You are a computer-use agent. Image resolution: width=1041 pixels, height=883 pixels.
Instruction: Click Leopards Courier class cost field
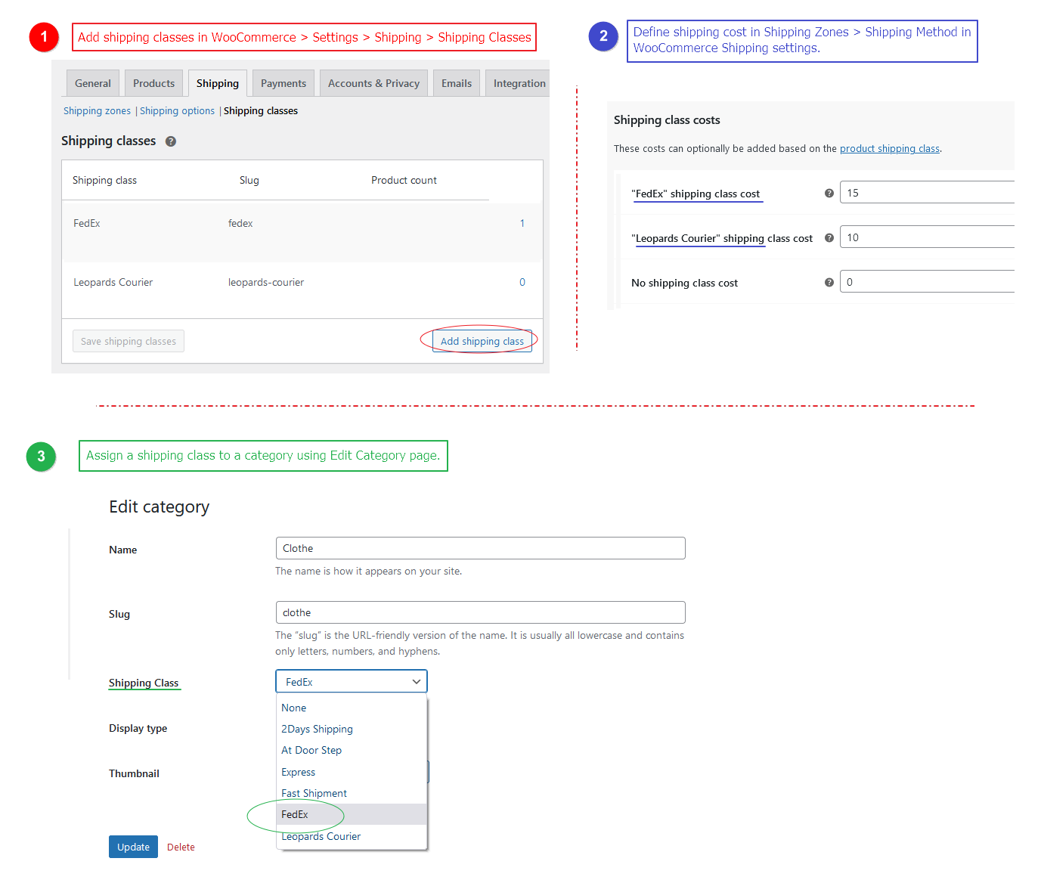(x=927, y=237)
